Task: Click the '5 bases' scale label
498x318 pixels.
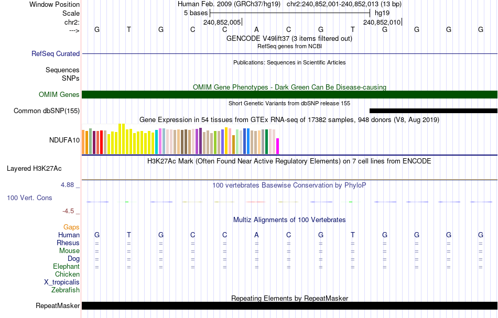Action: 196,13
